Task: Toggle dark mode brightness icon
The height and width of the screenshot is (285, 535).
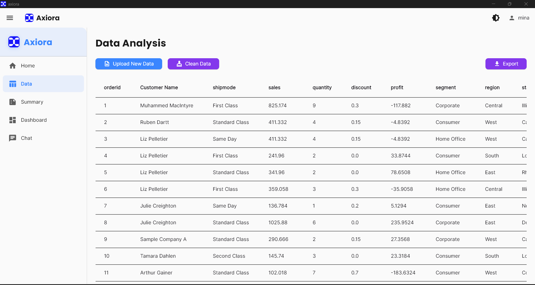Action: tap(496, 18)
